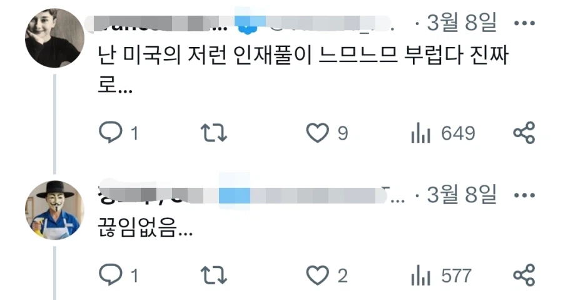This screenshot has height=300, width=563.
Task: Share the 끊임없음 tweet
Action: pos(524,275)
